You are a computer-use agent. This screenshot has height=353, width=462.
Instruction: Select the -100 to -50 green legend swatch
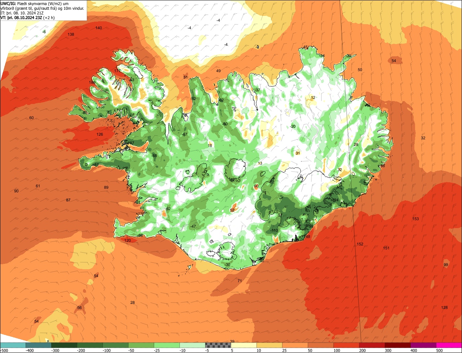[x=115, y=345]
